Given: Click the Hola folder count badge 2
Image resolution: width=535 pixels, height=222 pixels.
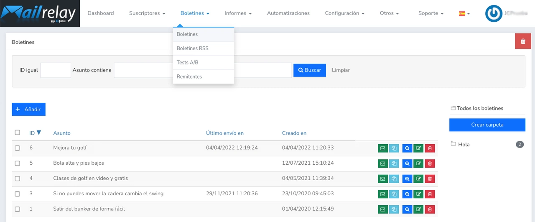Looking at the screenshot, I should point(520,145).
